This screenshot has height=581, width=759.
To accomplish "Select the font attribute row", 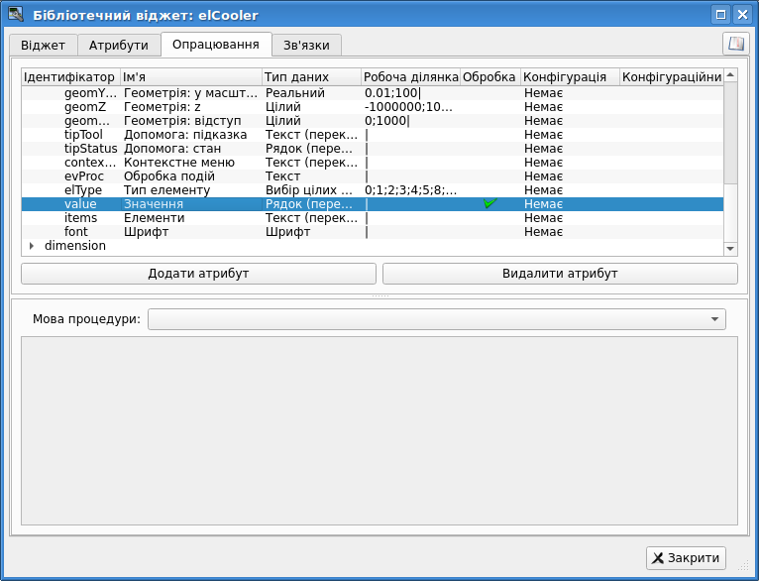I will point(76,231).
